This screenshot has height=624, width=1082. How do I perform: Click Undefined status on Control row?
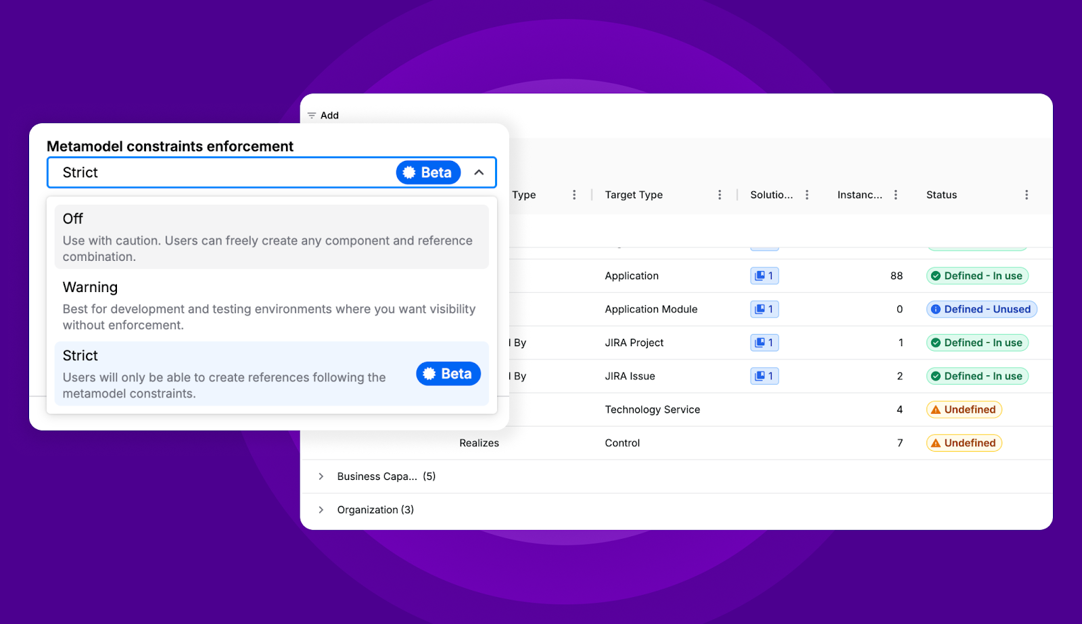964,443
